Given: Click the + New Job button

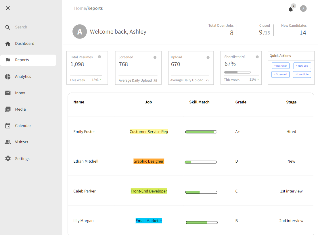Looking at the screenshot, I should point(302,66).
